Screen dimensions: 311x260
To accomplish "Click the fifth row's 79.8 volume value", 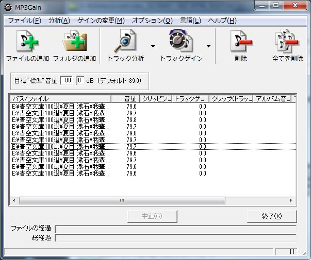I will click(132, 133).
